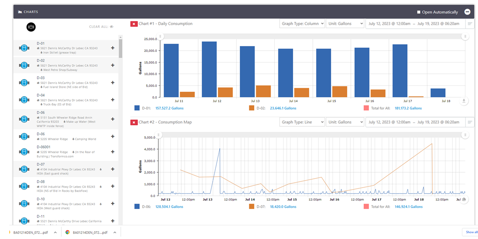Open second PDF download options chevron

(115, 232)
